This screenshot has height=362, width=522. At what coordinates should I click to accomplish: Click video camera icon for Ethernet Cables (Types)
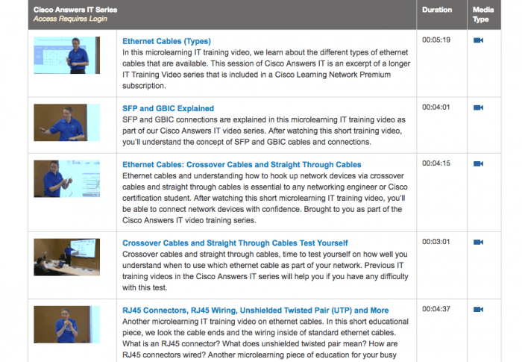479,40
